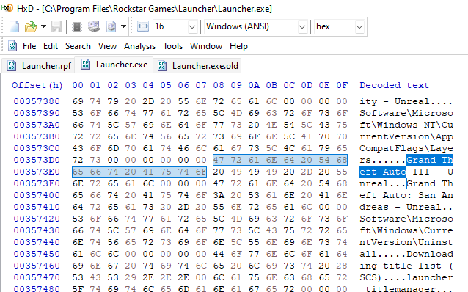Open the Search menu
This screenshot has width=468, height=292.
click(78, 46)
